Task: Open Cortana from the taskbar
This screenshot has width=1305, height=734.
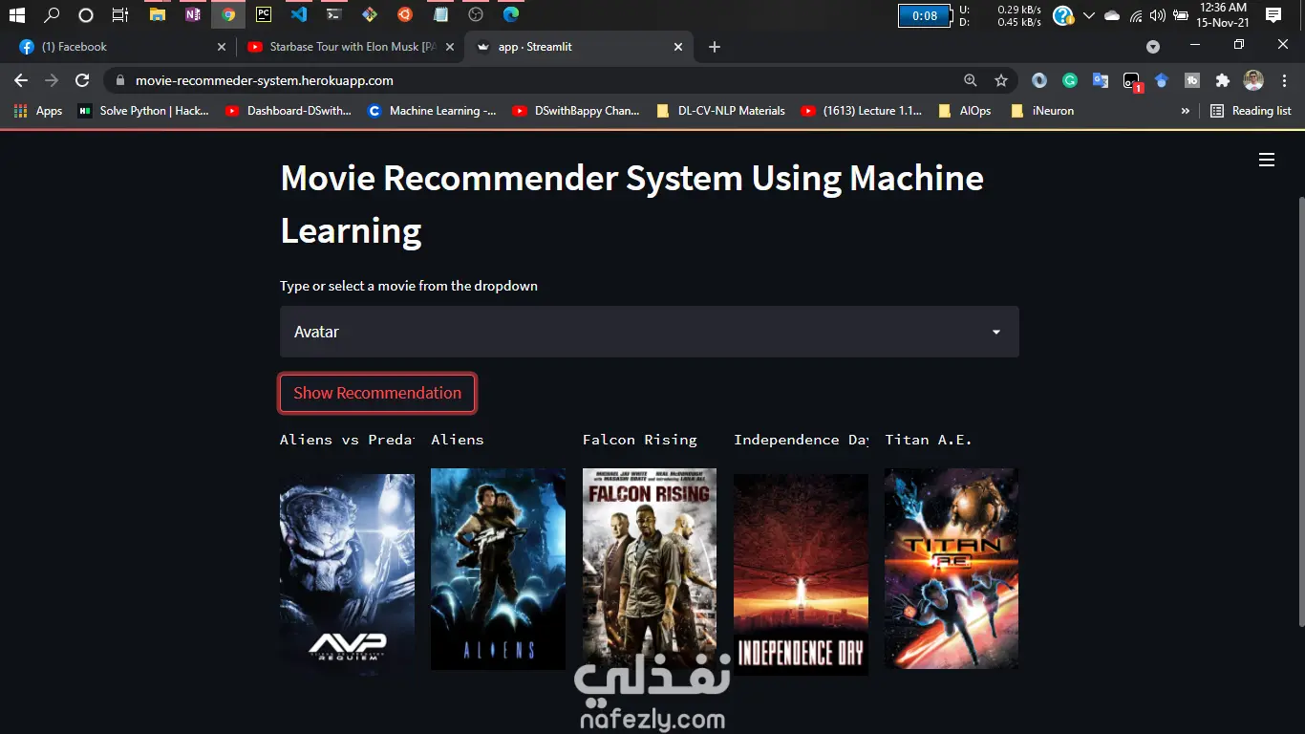Action: click(x=86, y=14)
